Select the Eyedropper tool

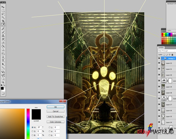click(x=3, y=25)
